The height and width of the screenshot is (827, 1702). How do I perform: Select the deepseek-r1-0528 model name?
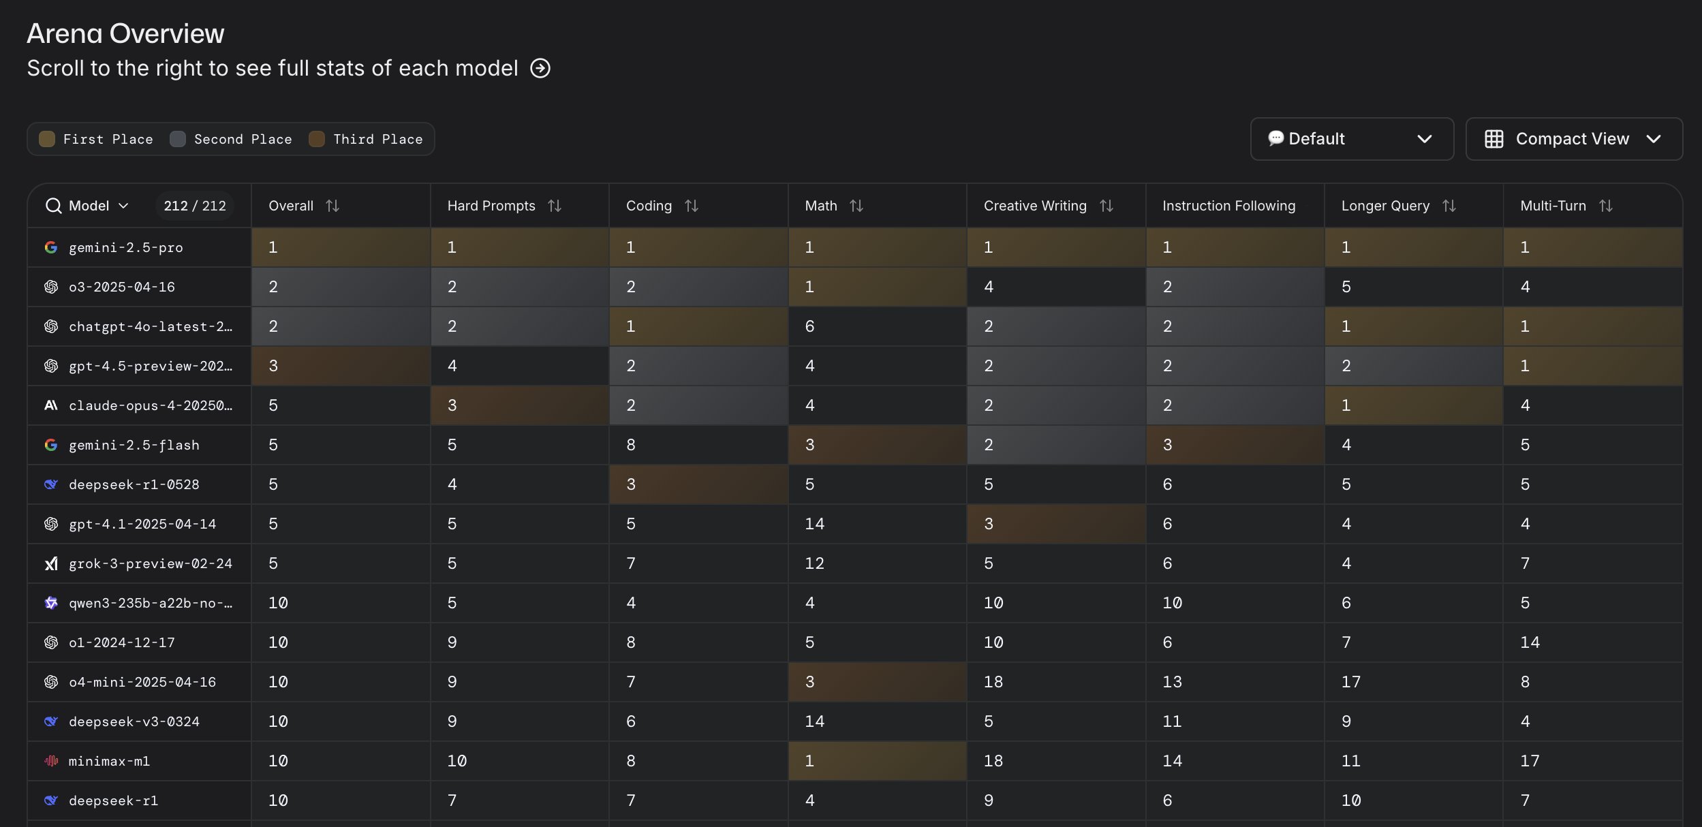point(134,484)
